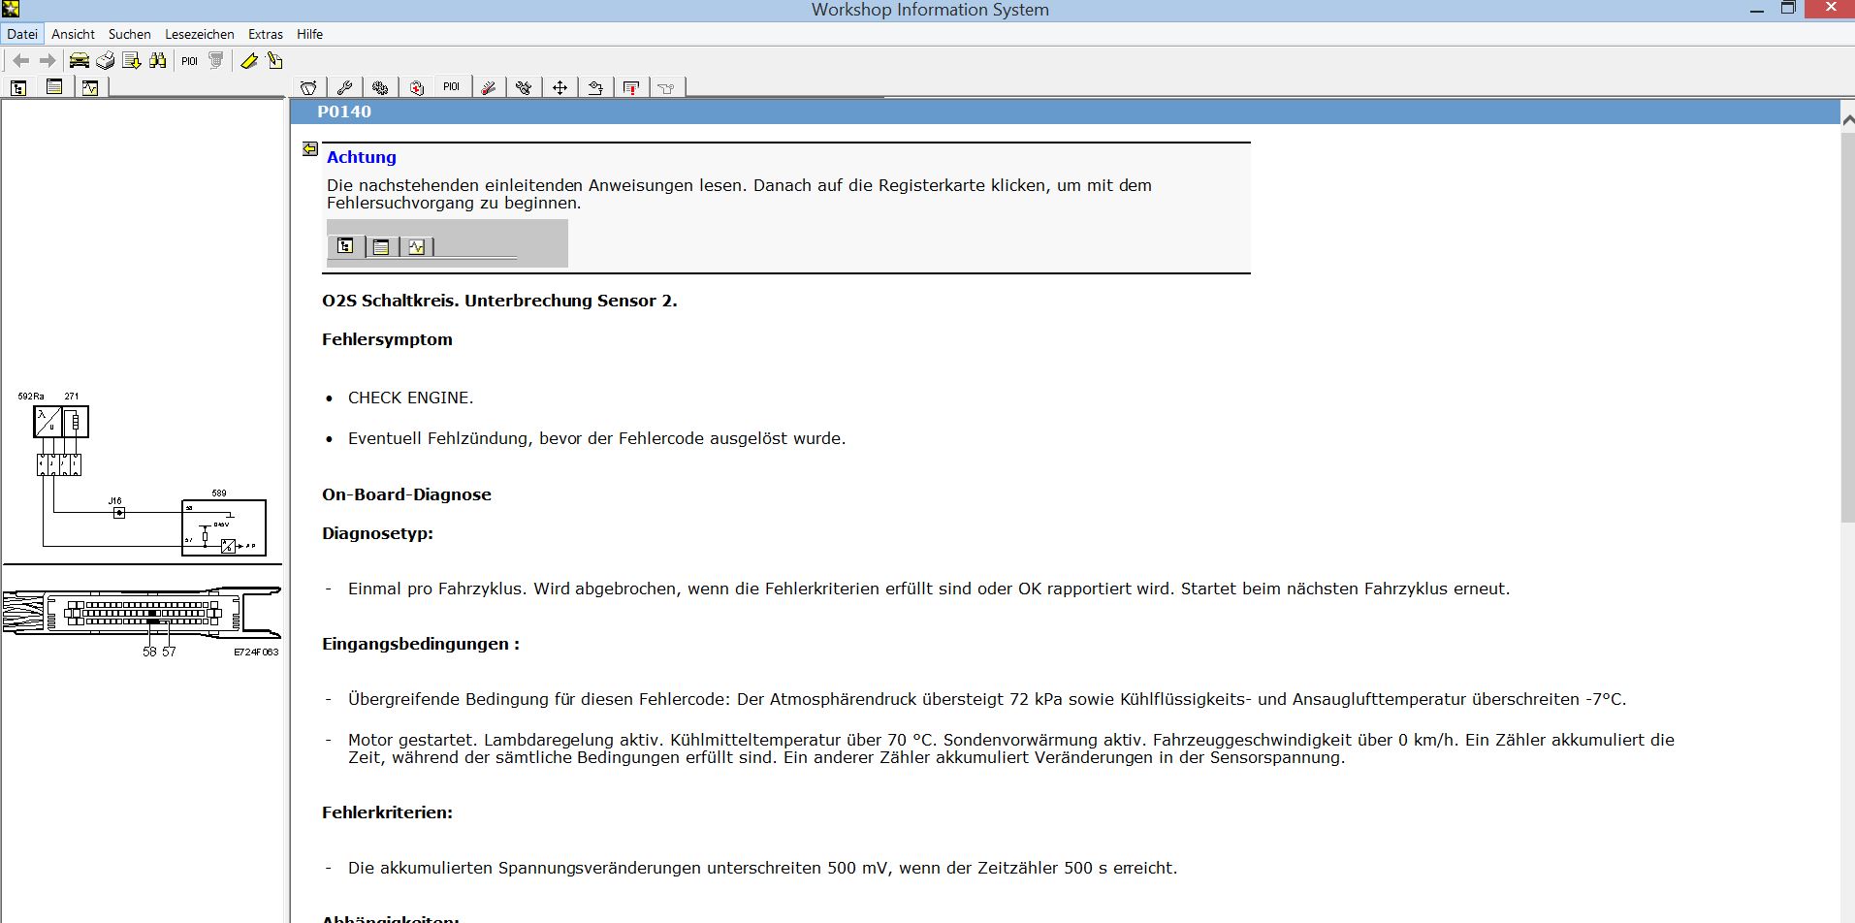Click the note with pencil icon
1855x923 pixels.
coord(275,61)
